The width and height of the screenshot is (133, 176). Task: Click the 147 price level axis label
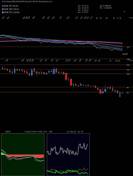click(x=128, y=47)
